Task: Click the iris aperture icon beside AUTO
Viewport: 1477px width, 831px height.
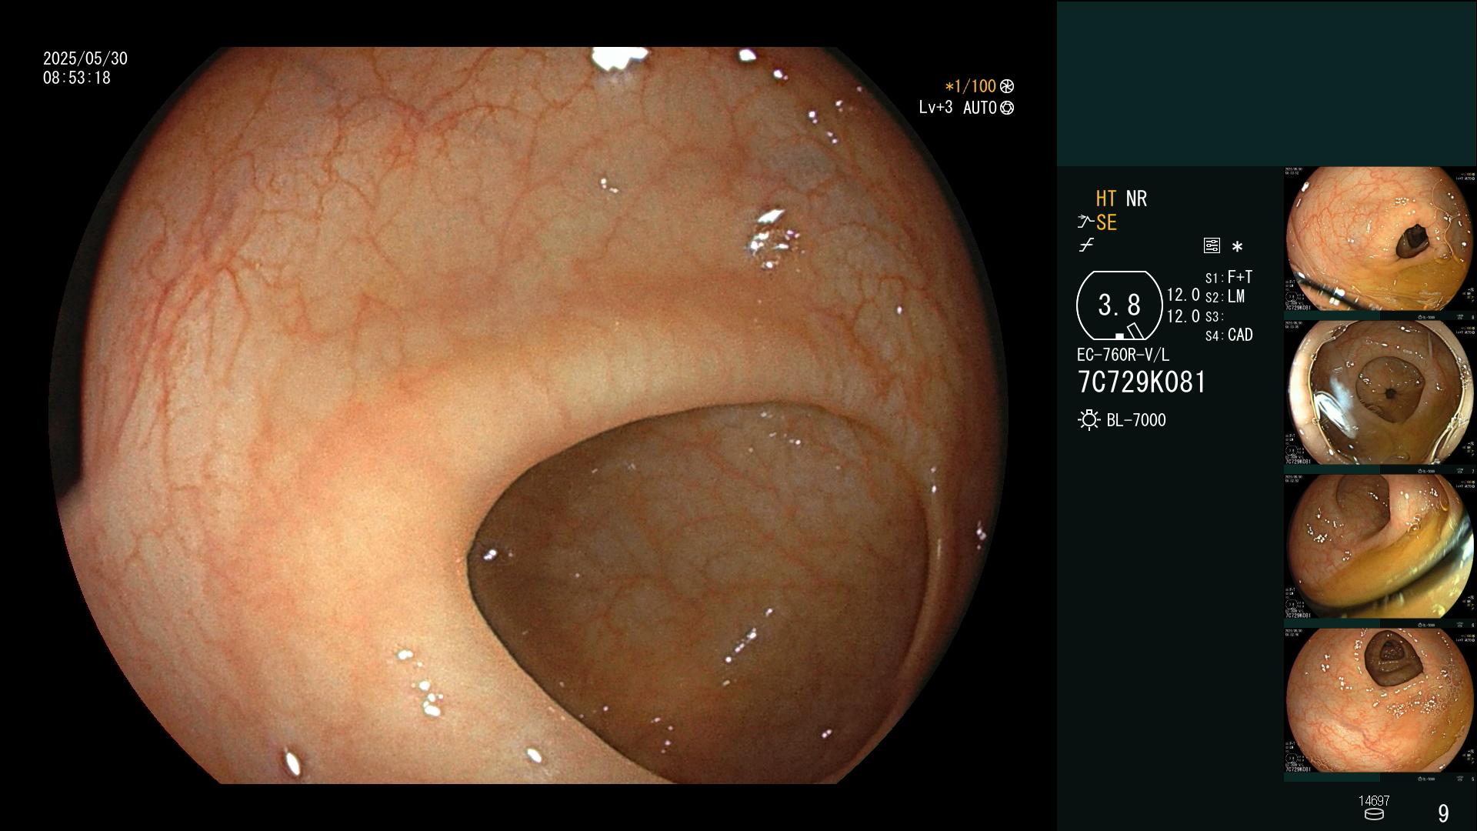Action: [x=1006, y=108]
